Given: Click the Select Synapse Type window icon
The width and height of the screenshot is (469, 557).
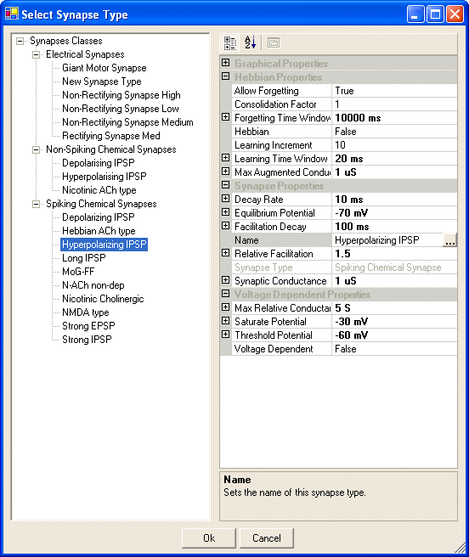Looking at the screenshot, I should coord(12,14).
